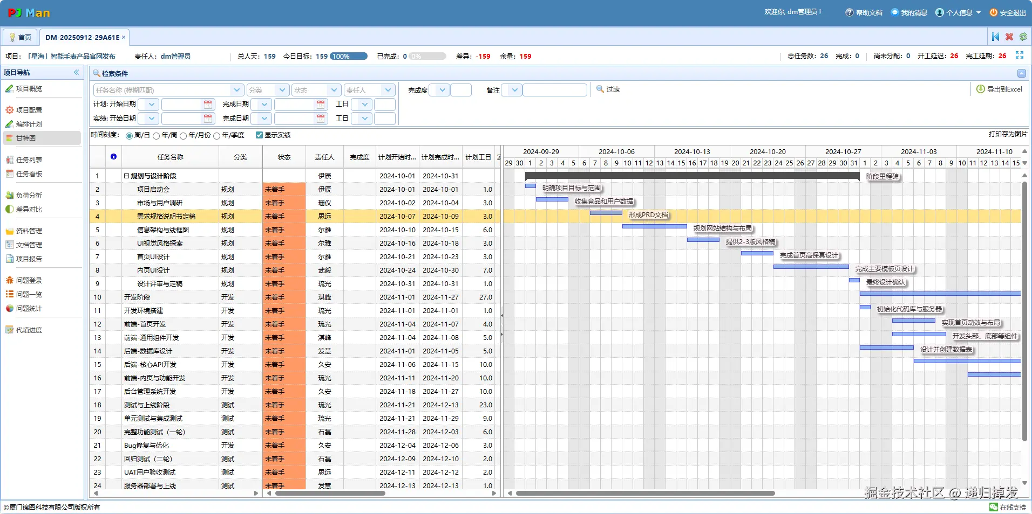Open 负荷分析 via its sidebar icon
Viewport: 1032px width, 514px height.
click(x=10, y=195)
